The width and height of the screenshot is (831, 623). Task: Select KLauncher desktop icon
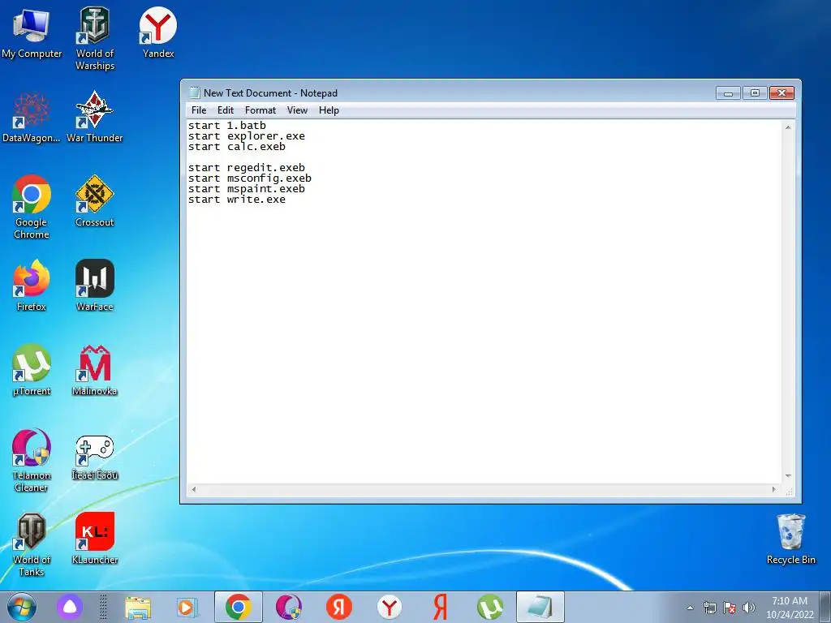[94, 539]
